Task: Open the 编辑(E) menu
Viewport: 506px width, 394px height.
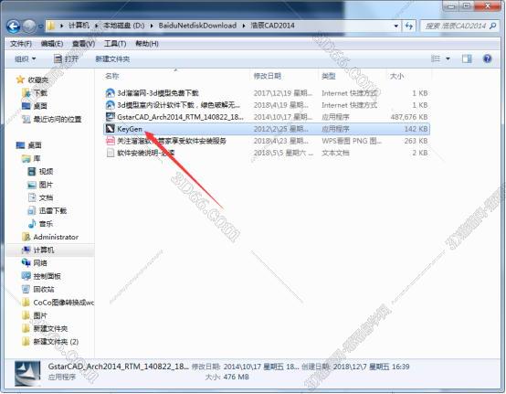Action: 52,44
